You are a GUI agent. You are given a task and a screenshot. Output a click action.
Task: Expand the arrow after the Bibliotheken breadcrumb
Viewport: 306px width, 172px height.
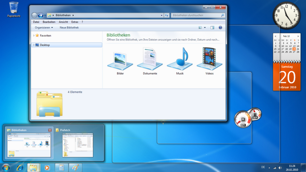pyautogui.click(x=73, y=15)
